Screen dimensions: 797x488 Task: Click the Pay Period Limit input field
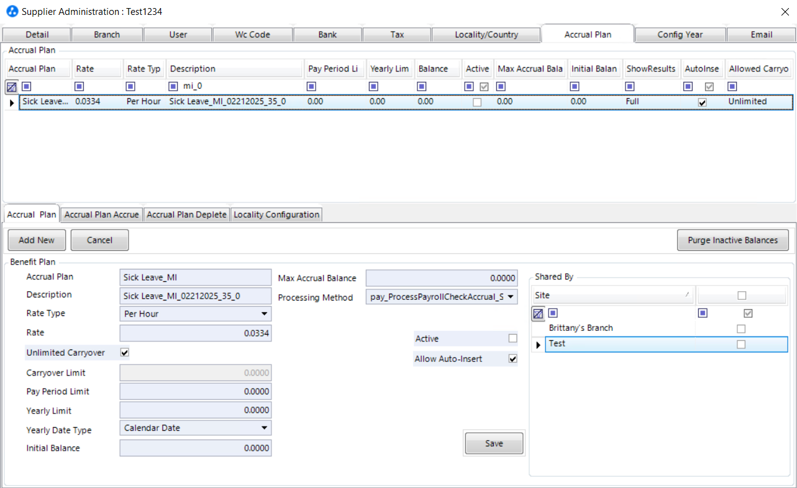(x=195, y=392)
